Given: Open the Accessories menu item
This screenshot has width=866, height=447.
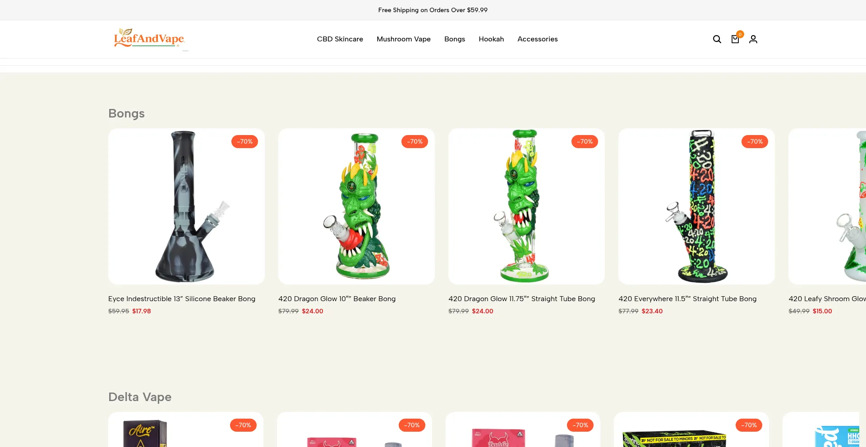Looking at the screenshot, I should tap(537, 39).
